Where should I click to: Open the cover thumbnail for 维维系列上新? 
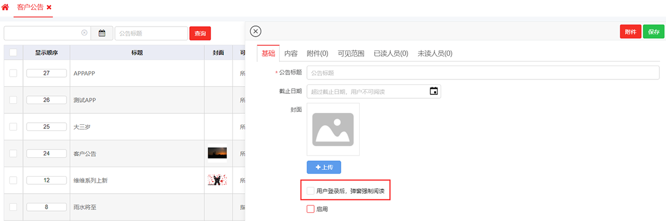pos(217,179)
